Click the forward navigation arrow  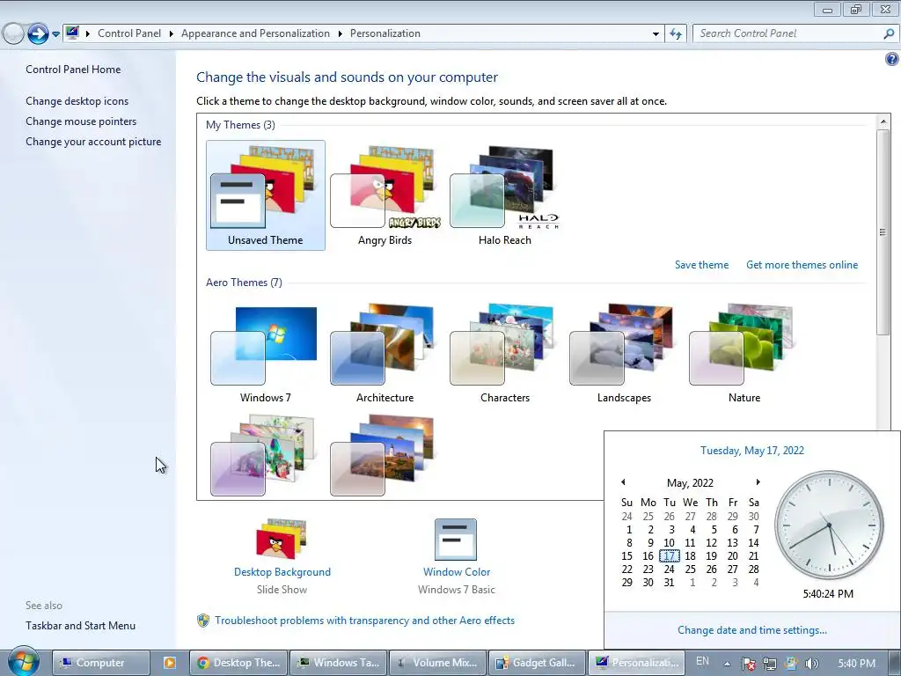(38, 34)
